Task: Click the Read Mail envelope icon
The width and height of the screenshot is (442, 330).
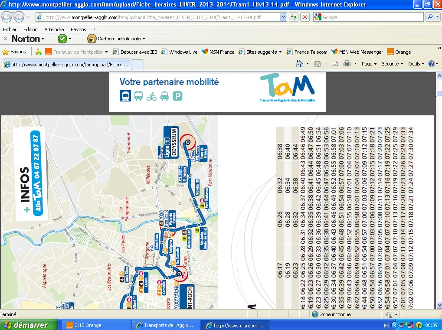Action: (334, 64)
